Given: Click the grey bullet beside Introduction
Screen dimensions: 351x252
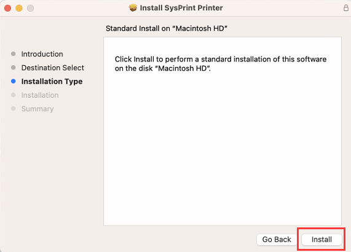Looking at the screenshot, I should click(x=13, y=53).
